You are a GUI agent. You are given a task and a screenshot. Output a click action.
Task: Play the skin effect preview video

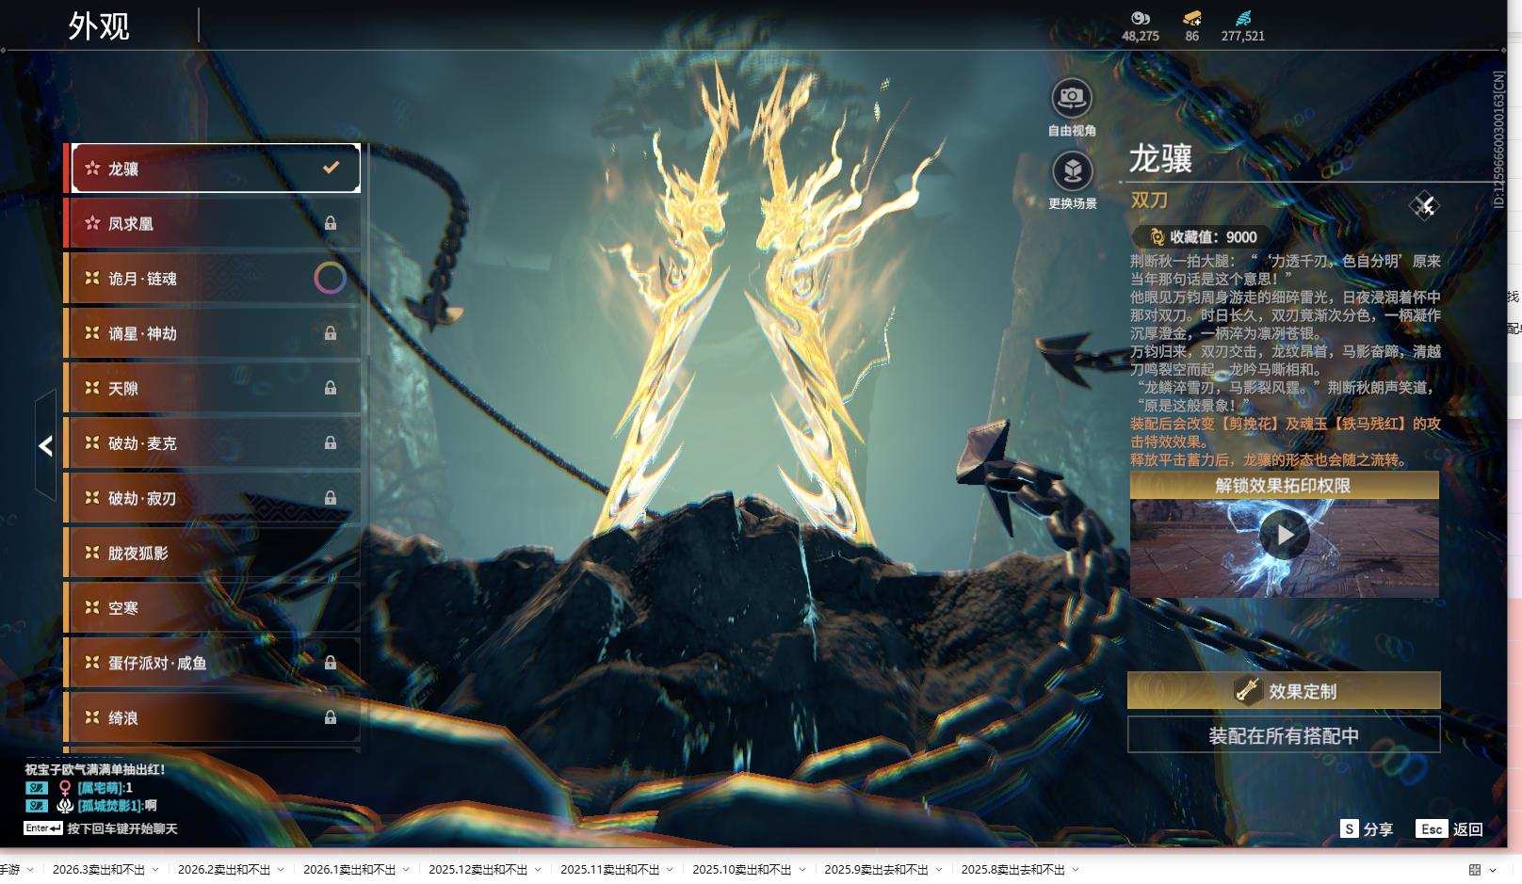tap(1285, 535)
